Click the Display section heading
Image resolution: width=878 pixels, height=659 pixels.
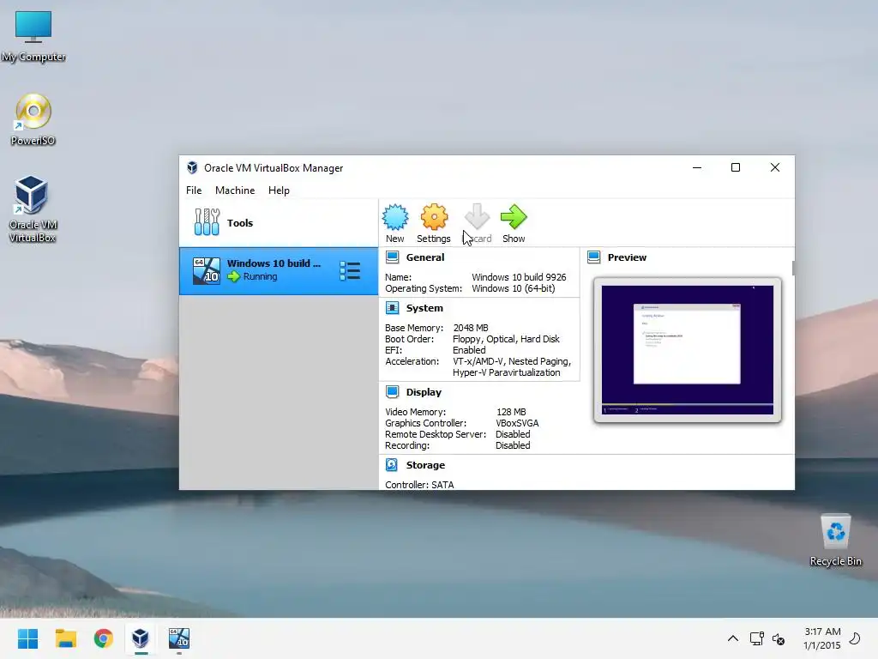pos(424,392)
